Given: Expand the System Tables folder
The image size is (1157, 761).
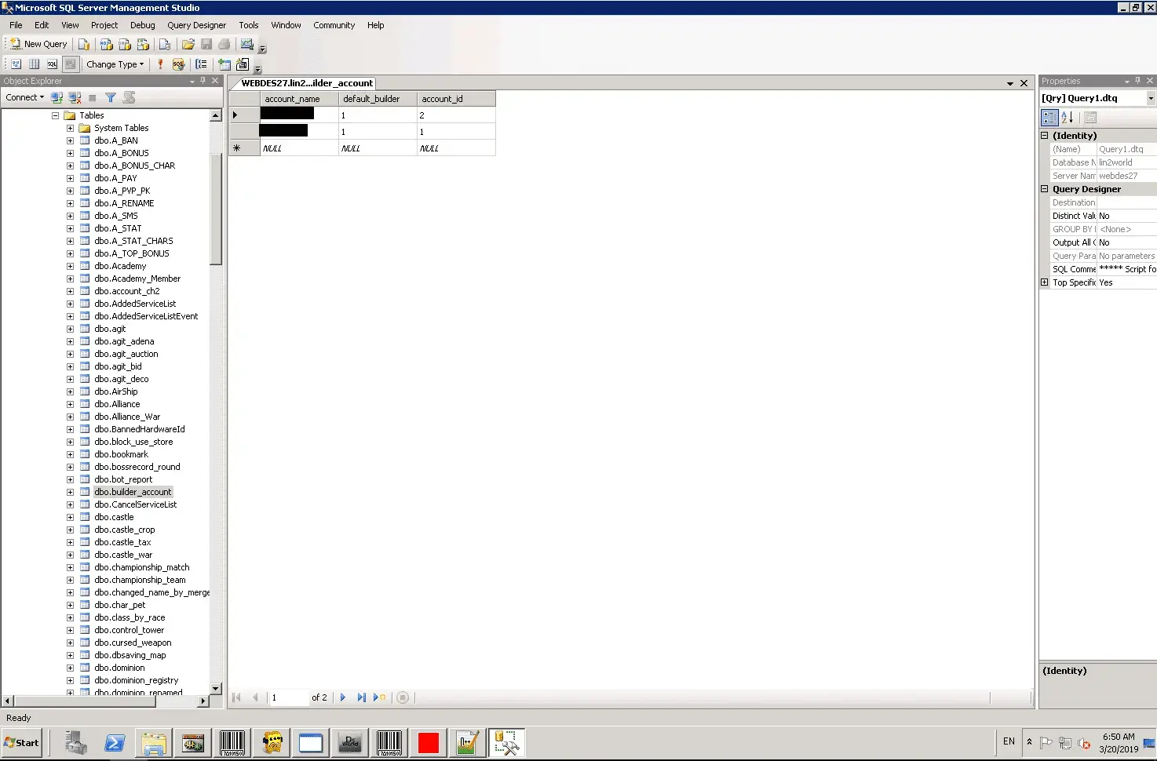Looking at the screenshot, I should pyautogui.click(x=70, y=128).
